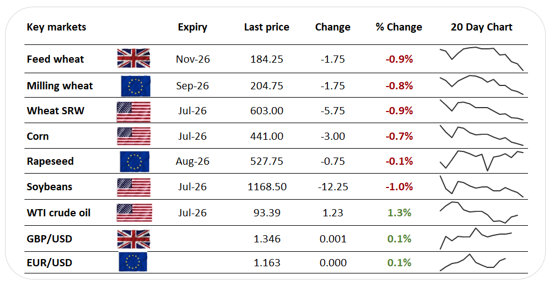Click the US flag beside WTI crude oil

point(134,213)
